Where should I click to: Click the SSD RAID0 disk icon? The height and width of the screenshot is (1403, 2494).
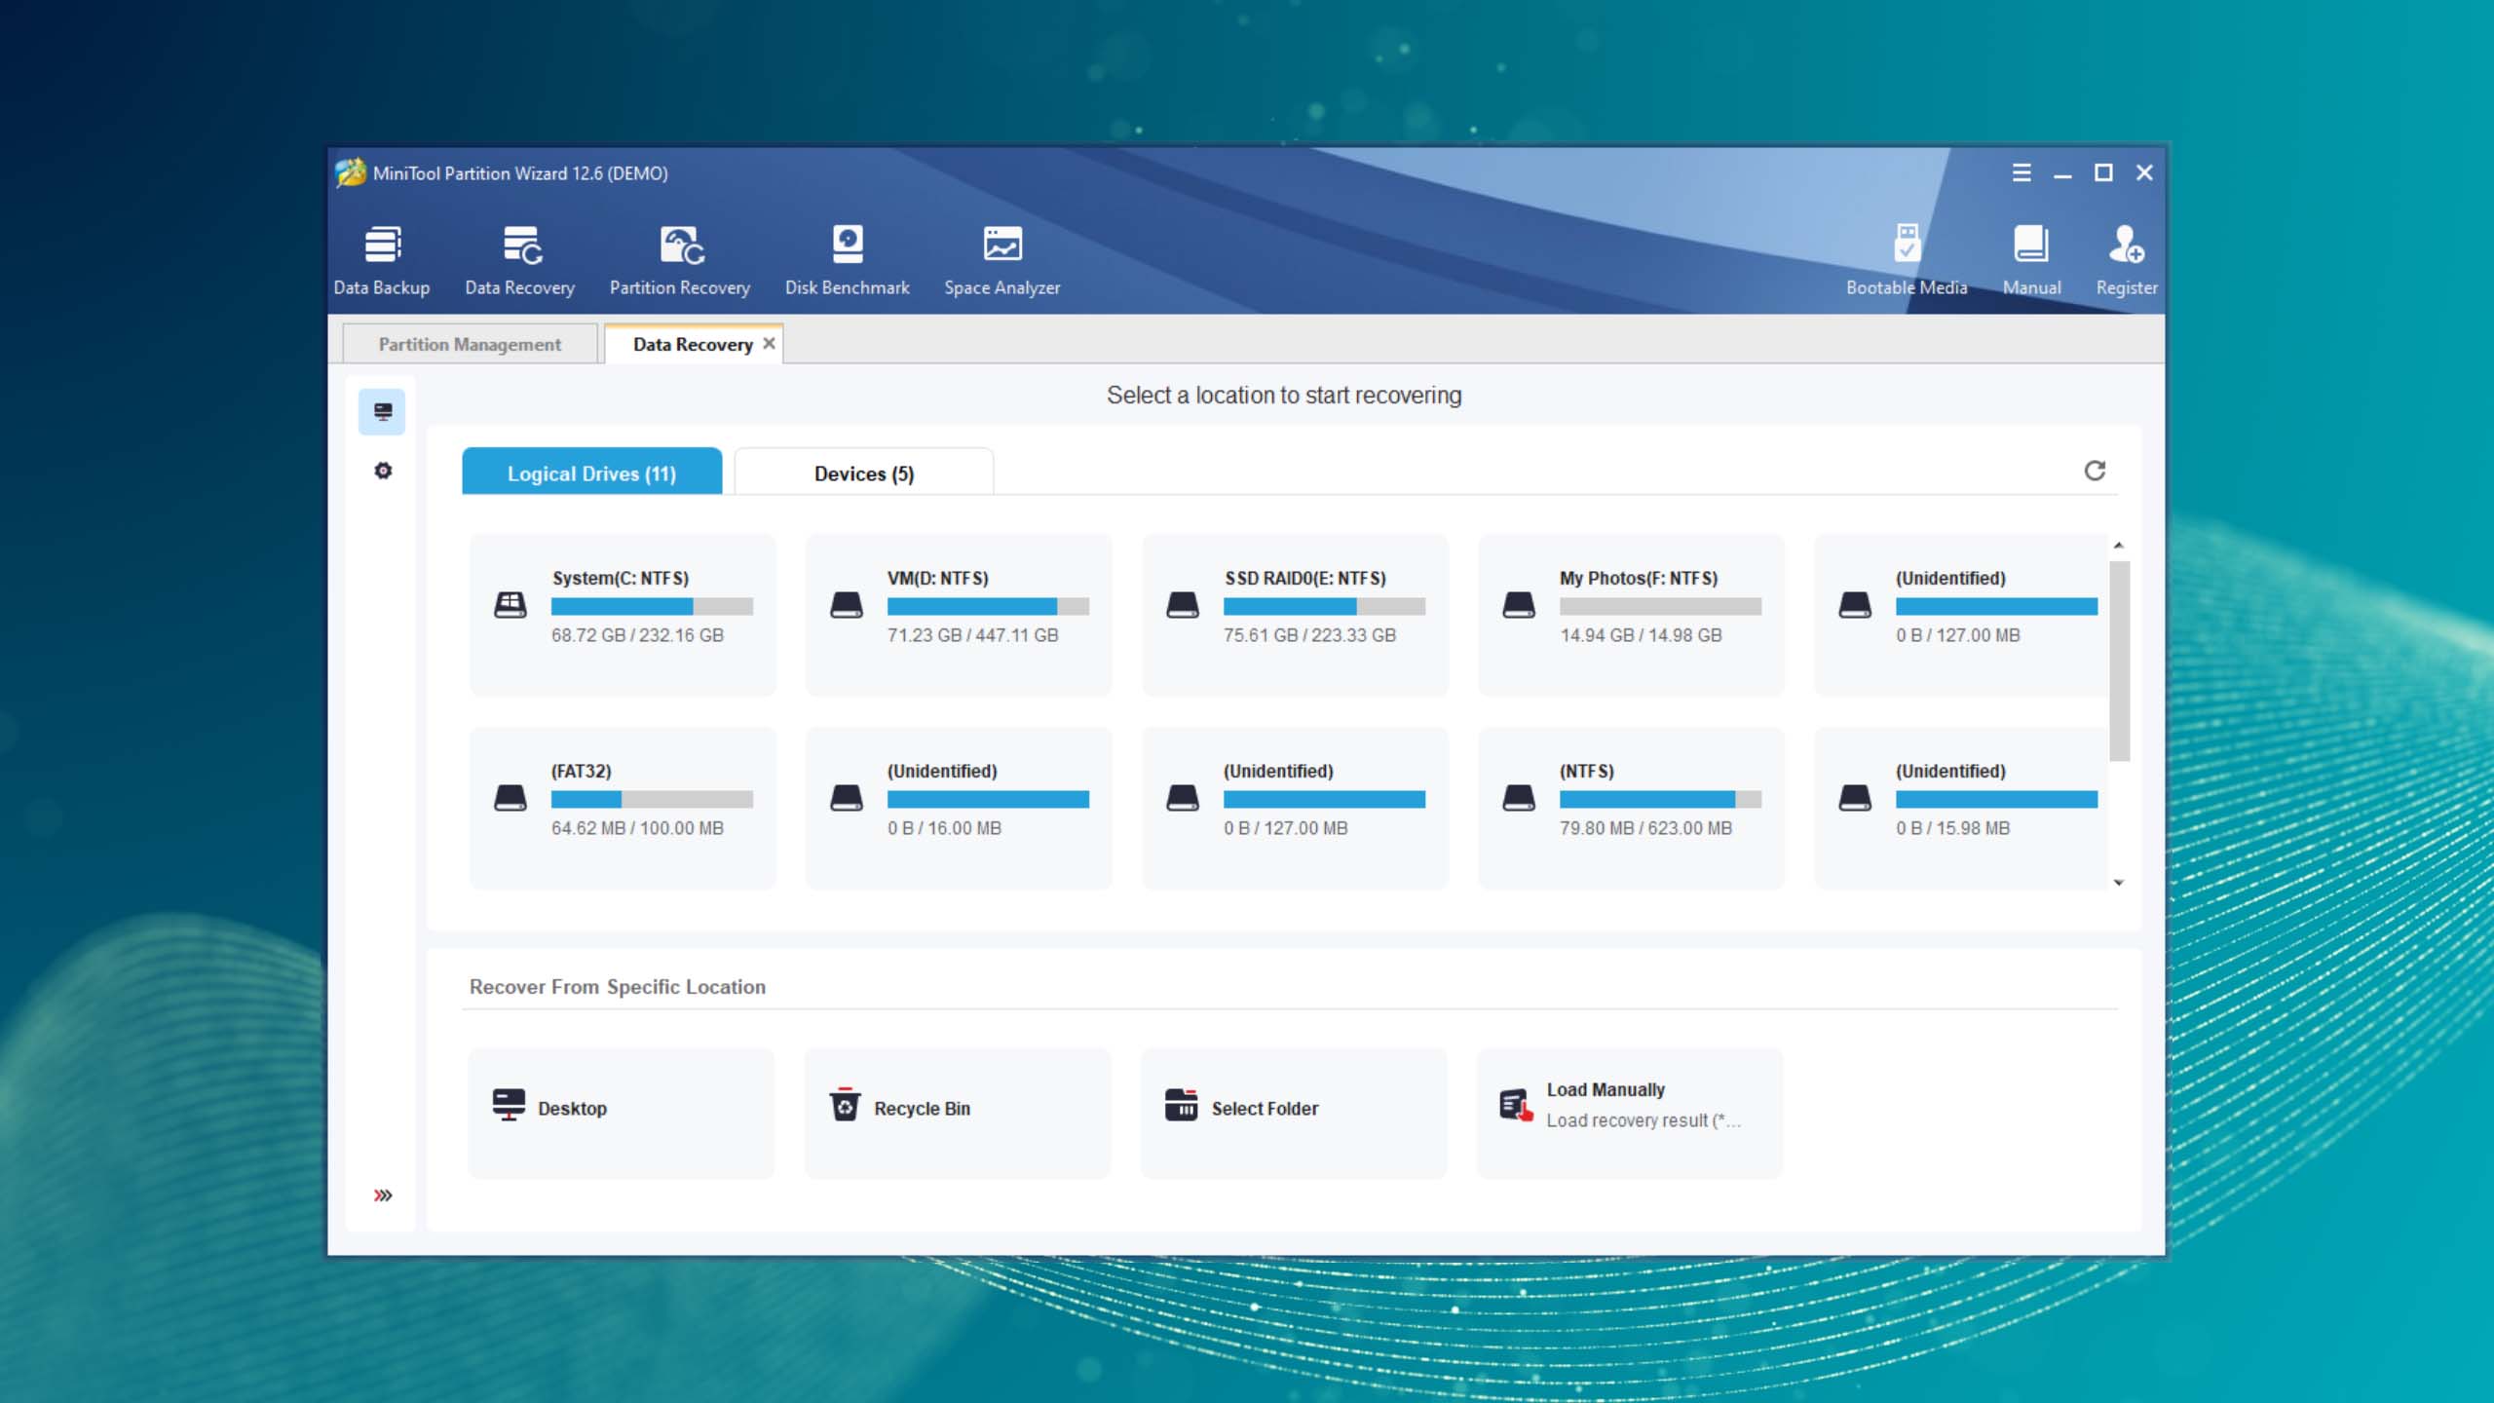[1182, 605]
